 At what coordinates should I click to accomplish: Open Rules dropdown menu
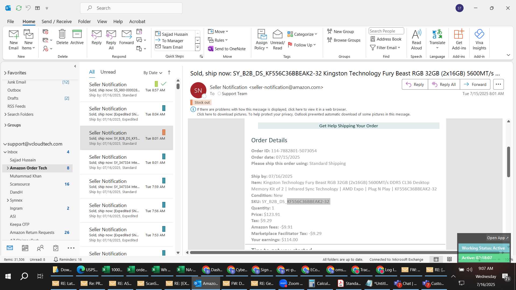218,40
